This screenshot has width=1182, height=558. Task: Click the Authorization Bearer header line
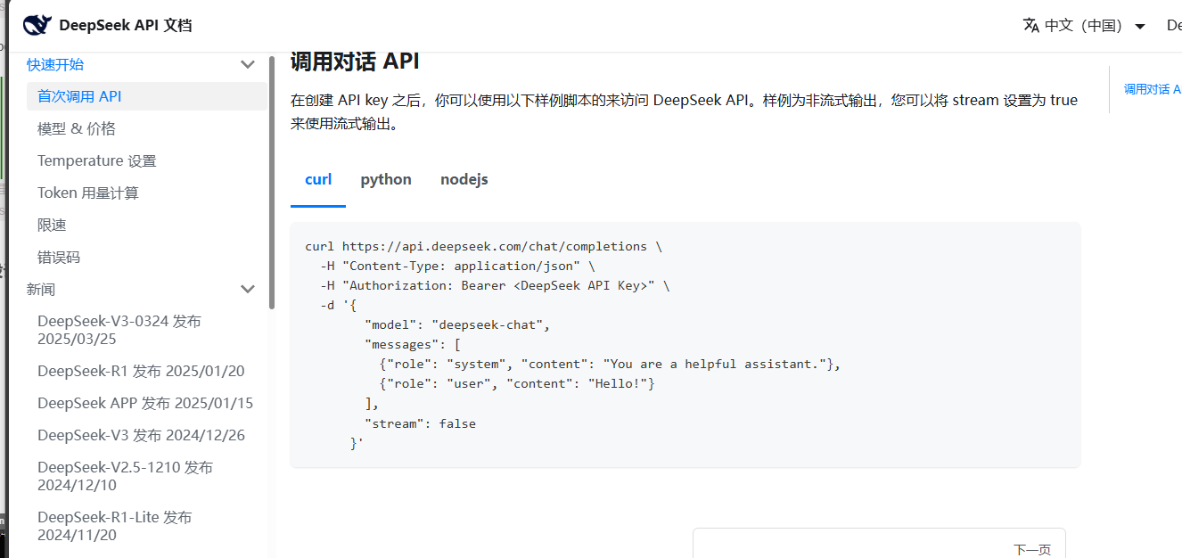coord(495,285)
